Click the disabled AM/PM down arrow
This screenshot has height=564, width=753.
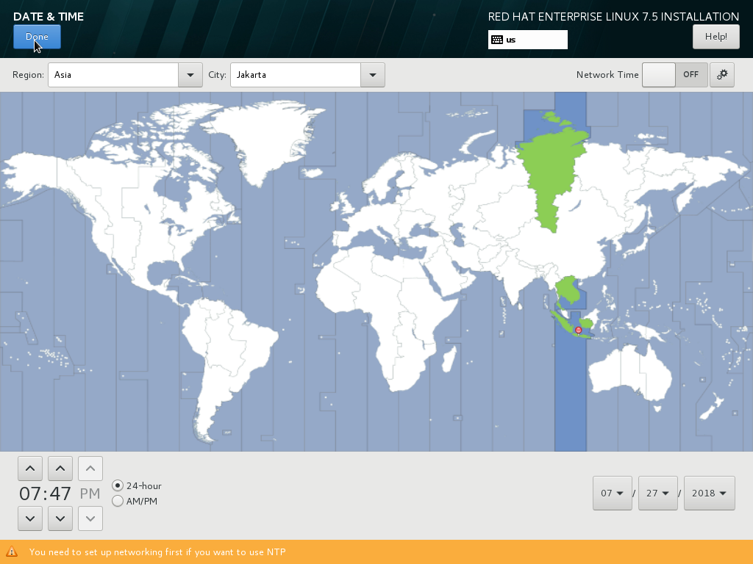90,518
